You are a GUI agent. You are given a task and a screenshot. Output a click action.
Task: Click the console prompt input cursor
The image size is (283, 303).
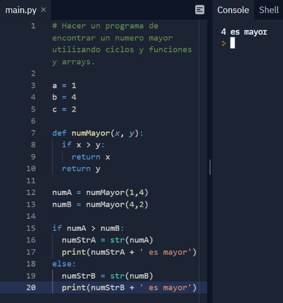232,43
